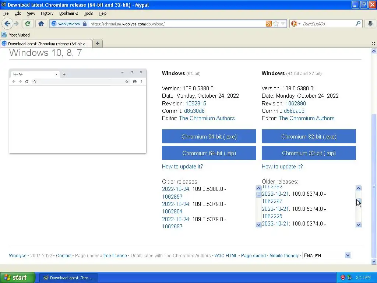
Task: Click the main page vertical scrollbar thumb
Action: point(374,186)
